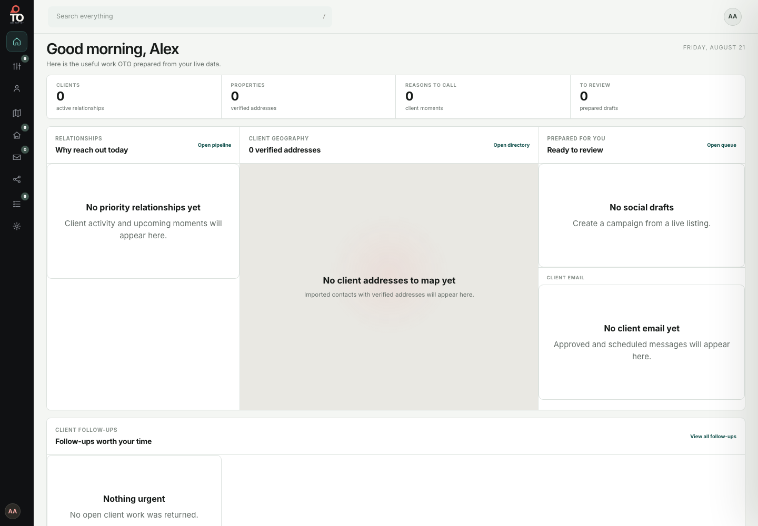The image size is (758, 526).
Task: Open the envelope mail icon in sidebar
Action: [17, 157]
